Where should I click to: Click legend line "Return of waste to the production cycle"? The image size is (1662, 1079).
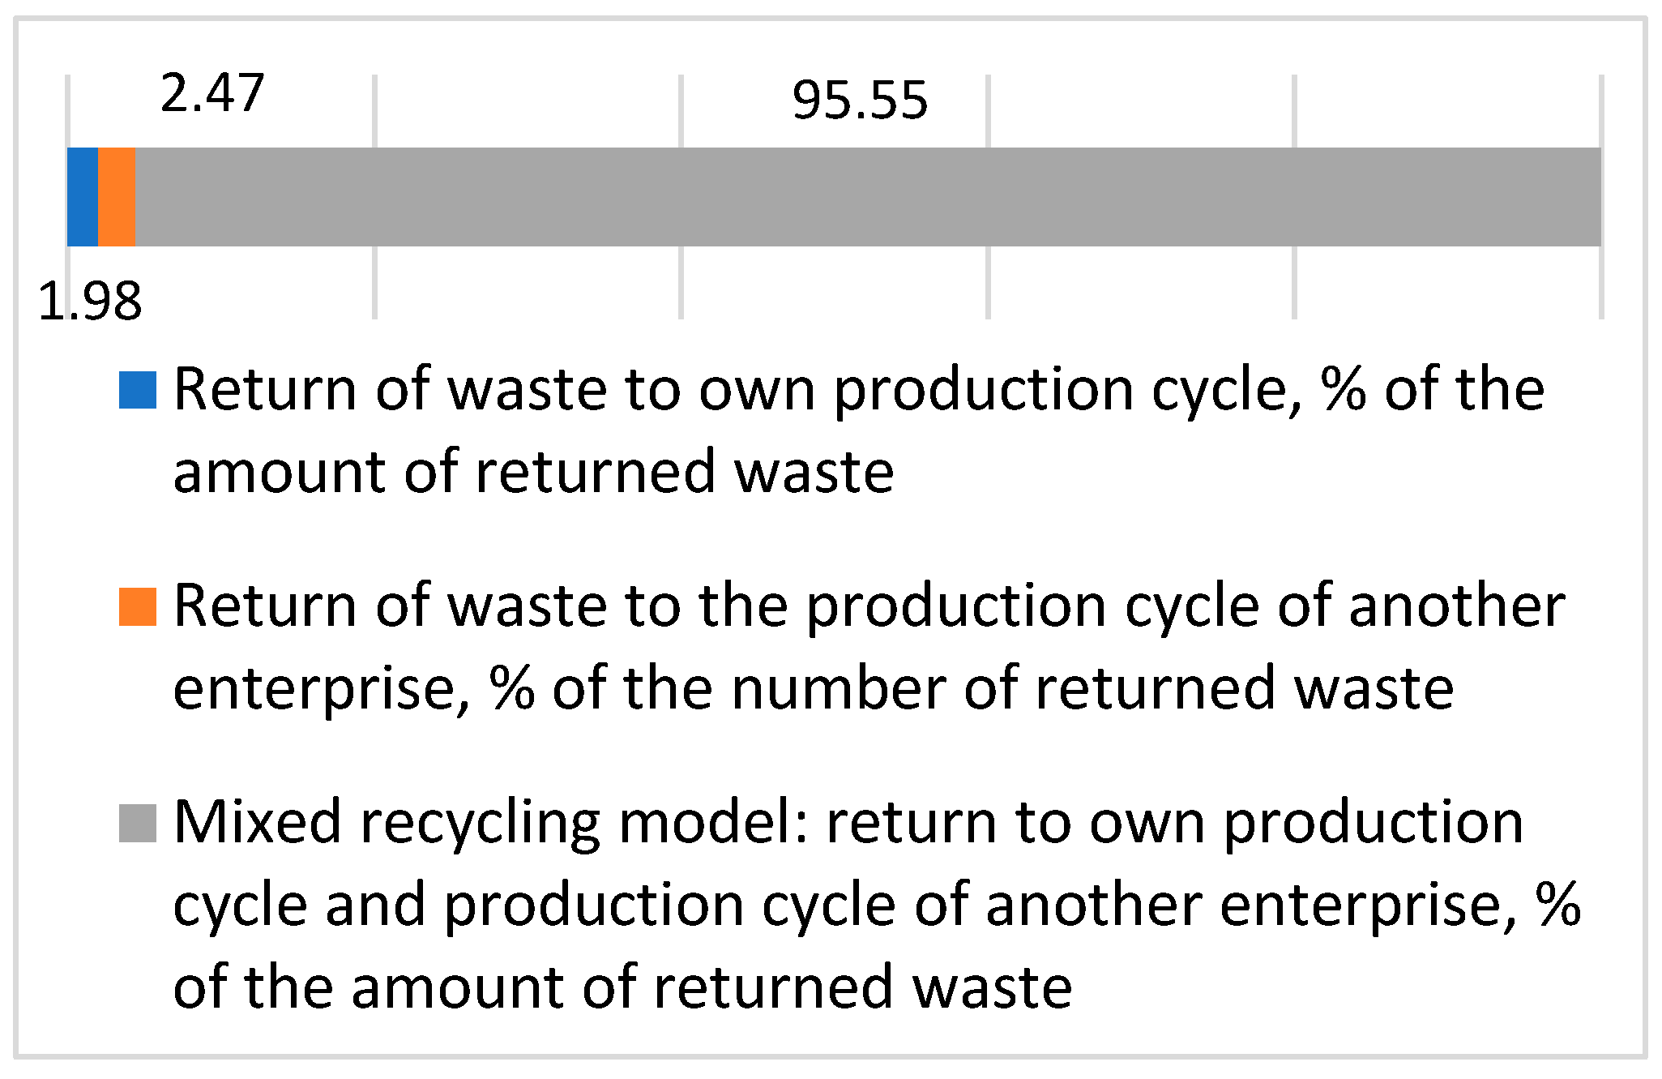[869, 606]
